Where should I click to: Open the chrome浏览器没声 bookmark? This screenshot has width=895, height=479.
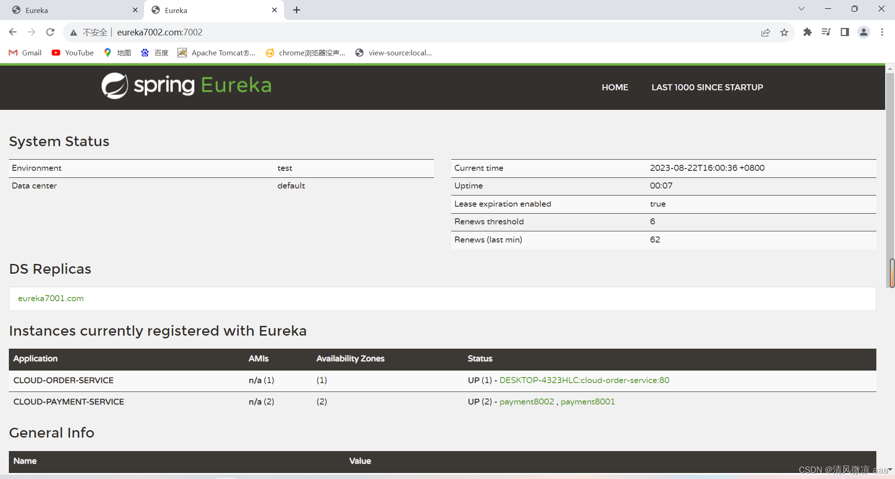[306, 53]
